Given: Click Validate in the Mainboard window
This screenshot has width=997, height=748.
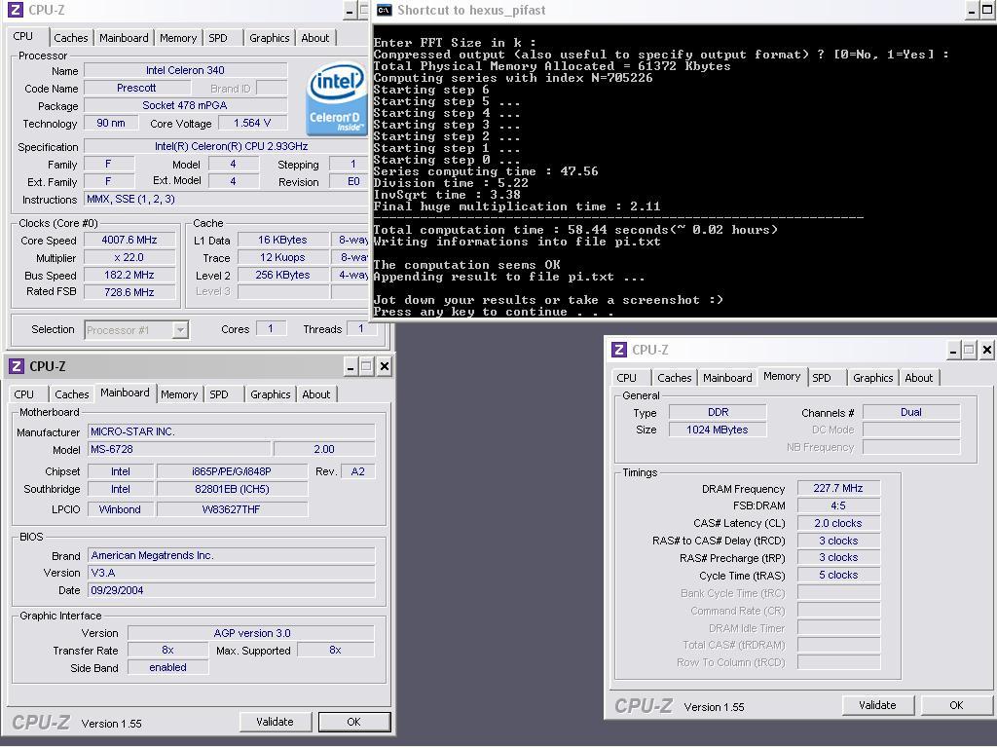Looking at the screenshot, I should tap(275, 722).
